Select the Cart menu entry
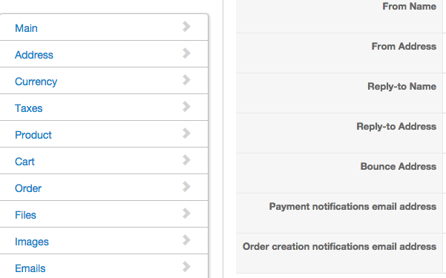The height and width of the screenshot is (278, 446). pos(24,162)
